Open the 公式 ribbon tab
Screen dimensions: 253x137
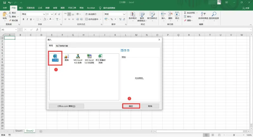coord(40,8)
